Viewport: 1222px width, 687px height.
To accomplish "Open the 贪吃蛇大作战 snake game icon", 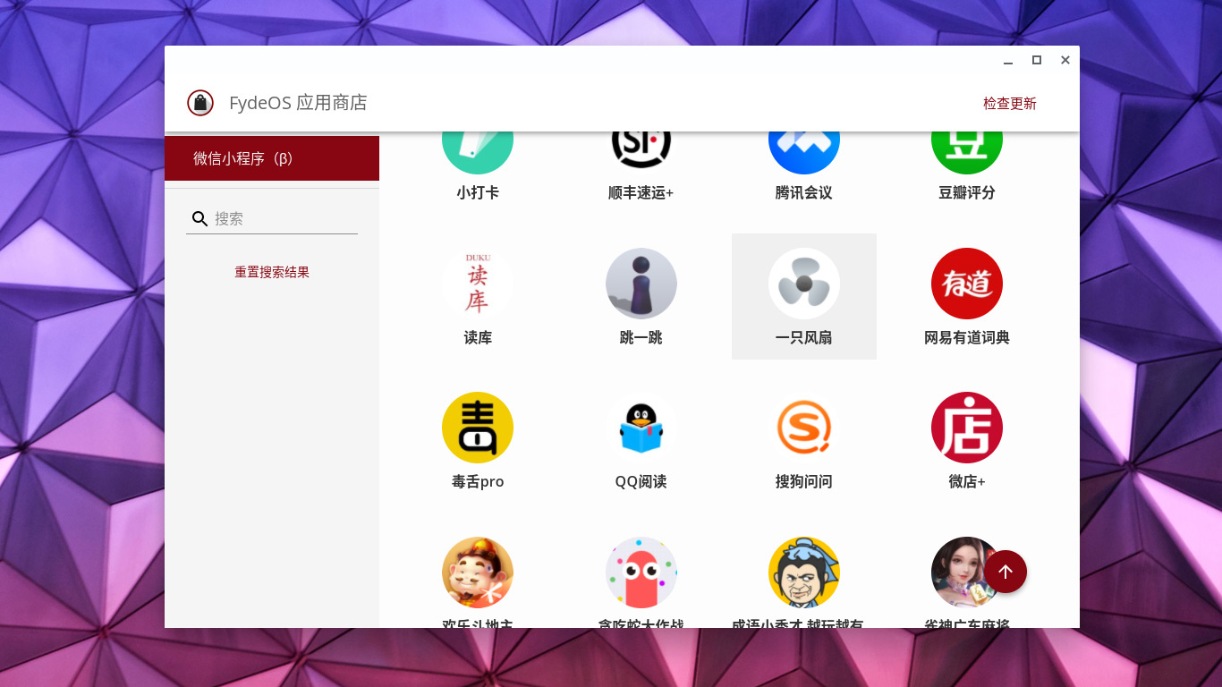I will (641, 572).
